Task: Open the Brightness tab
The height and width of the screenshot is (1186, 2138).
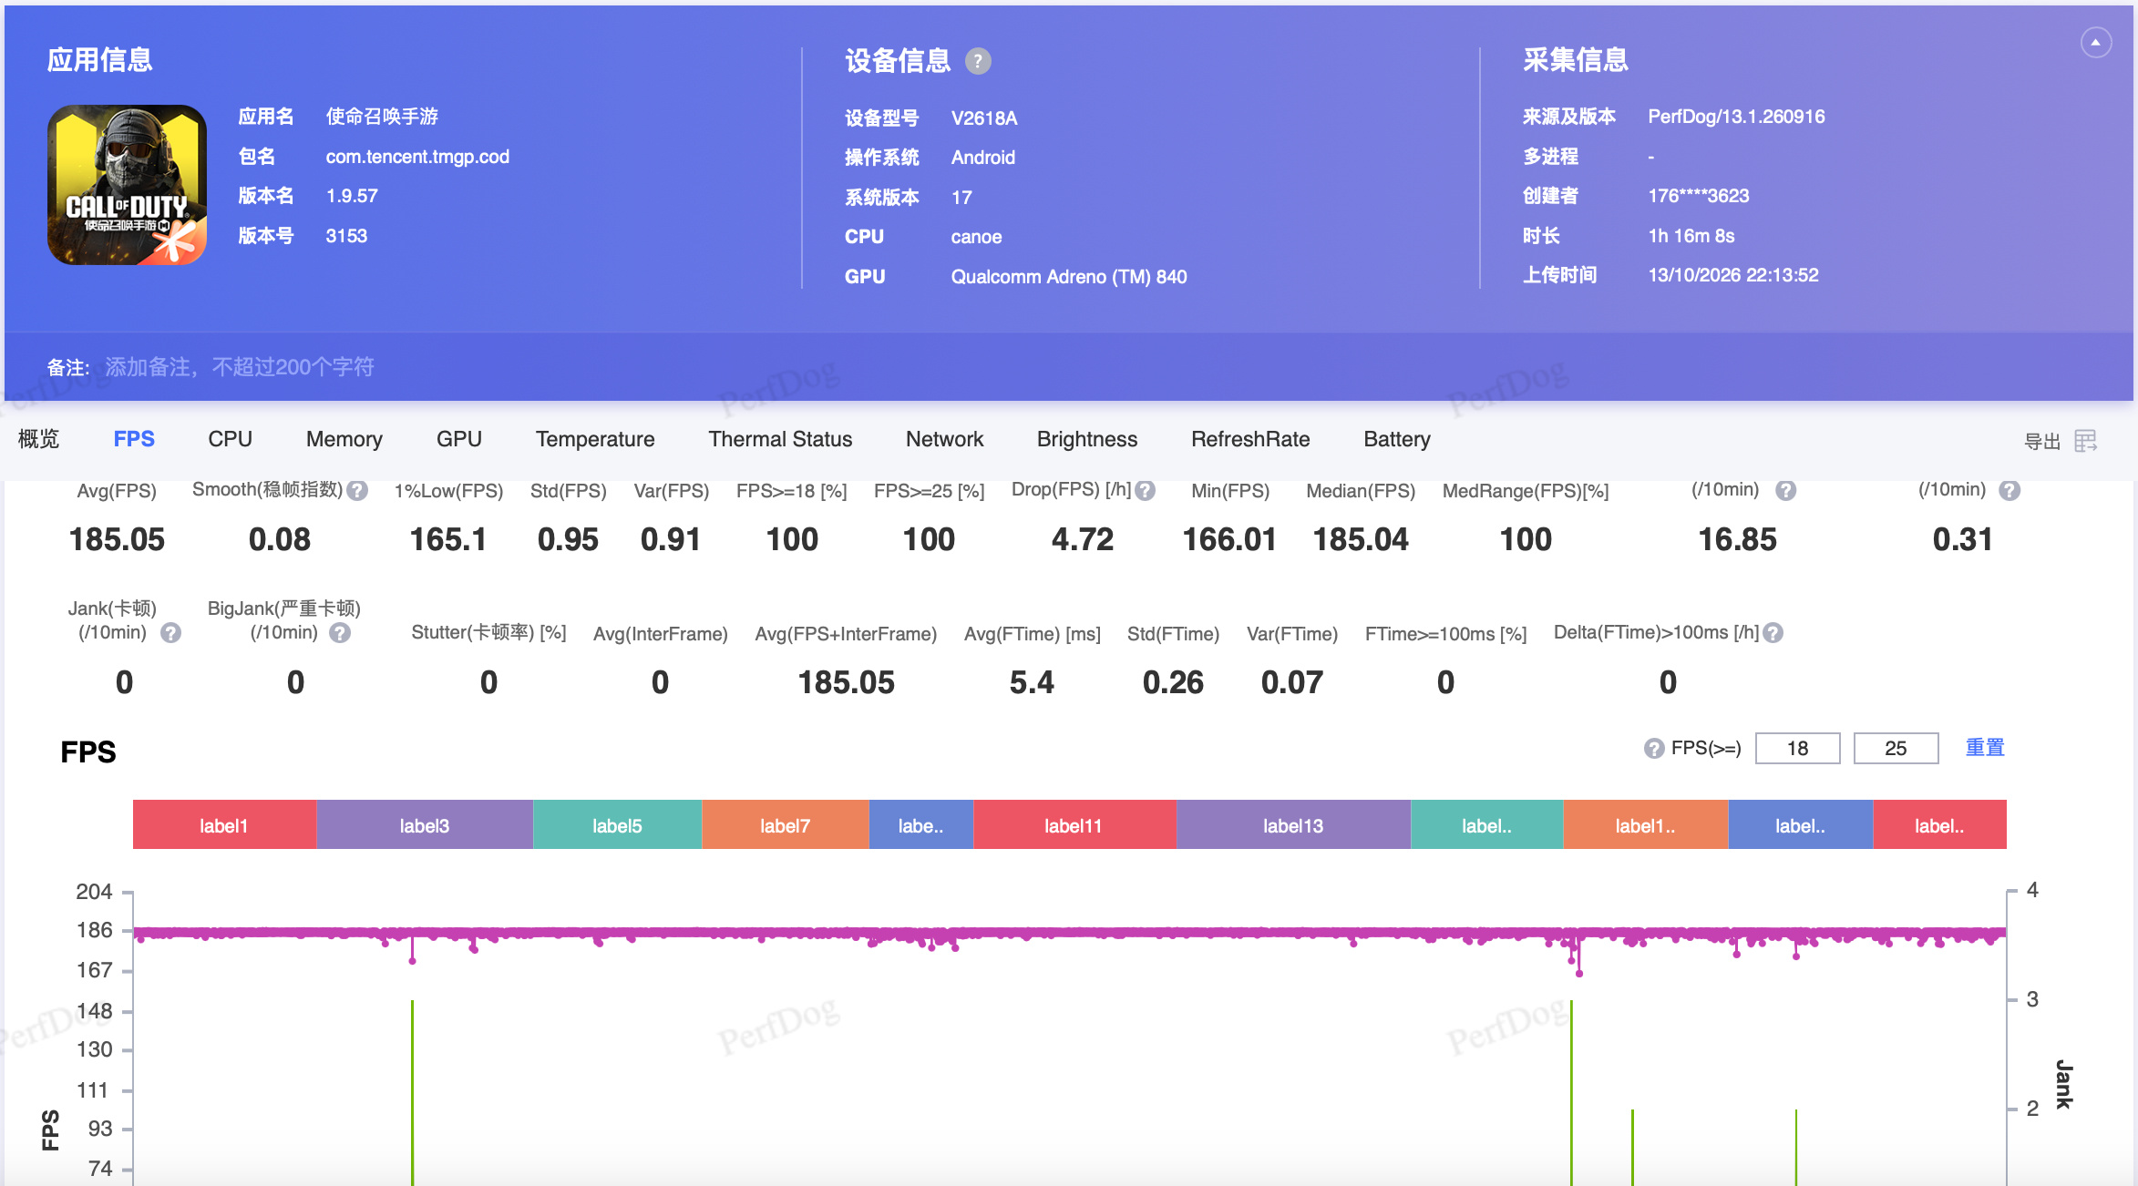Action: pos(1087,439)
